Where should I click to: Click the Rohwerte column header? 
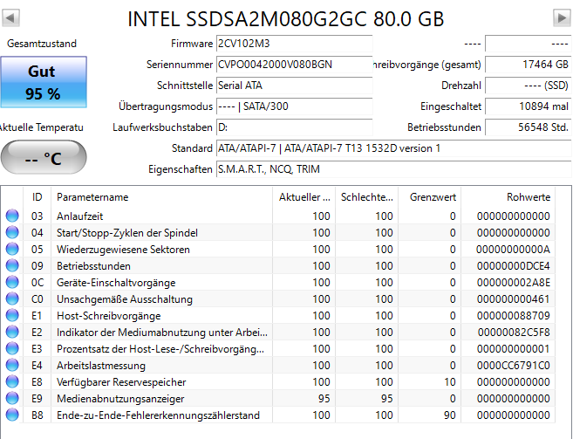click(x=508, y=197)
